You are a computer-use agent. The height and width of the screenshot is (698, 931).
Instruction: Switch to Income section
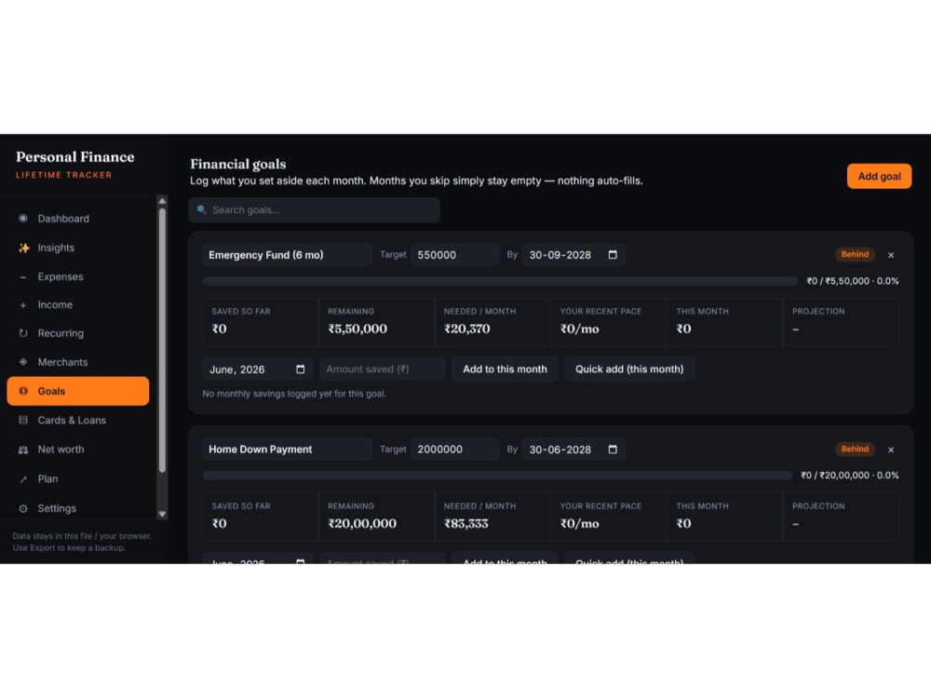point(78,305)
